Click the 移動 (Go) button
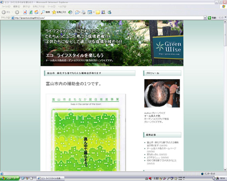Image resolution: width=227 pixels, height=181 pixels. pyautogui.click(x=212, y=18)
